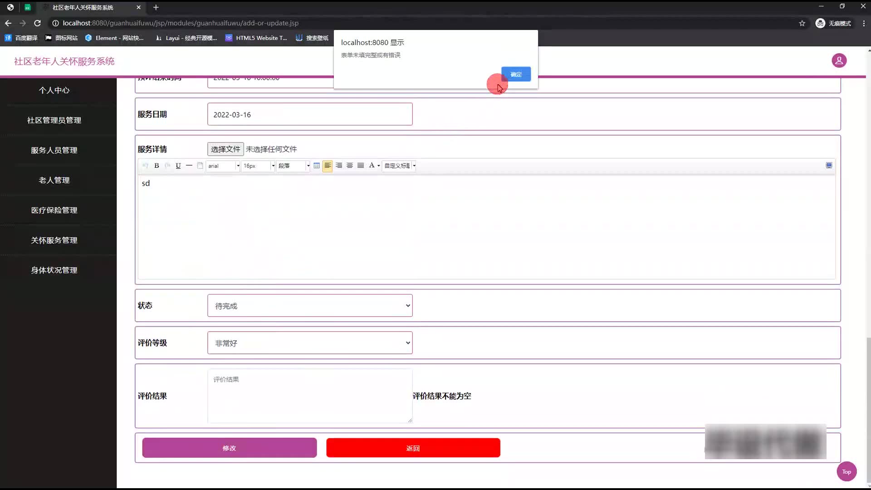
Task: Open the 段落 paragraph format dropdown
Action: [294, 166]
